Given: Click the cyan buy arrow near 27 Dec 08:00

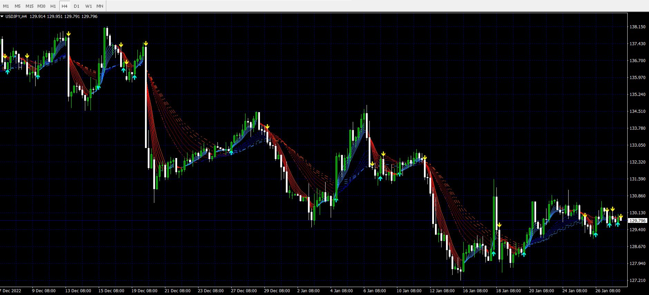Looking at the screenshot, I should [231, 152].
